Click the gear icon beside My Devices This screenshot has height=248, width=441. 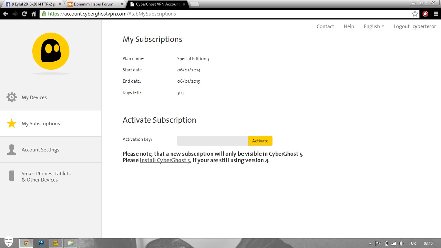tap(12, 97)
